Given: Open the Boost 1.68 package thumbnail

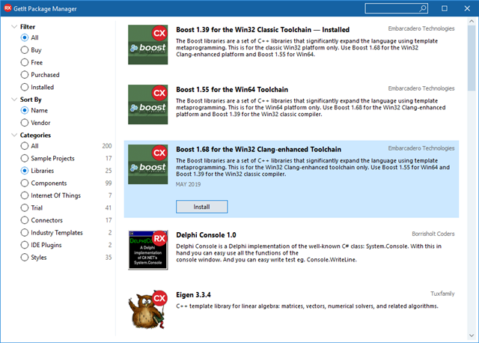Looking at the screenshot, I should pyautogui.click(x=148, y=165).
